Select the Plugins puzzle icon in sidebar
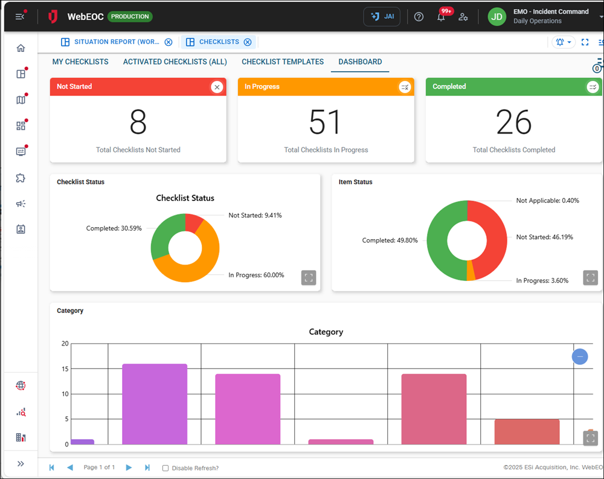604x479 pixels. tap(21, 178)
